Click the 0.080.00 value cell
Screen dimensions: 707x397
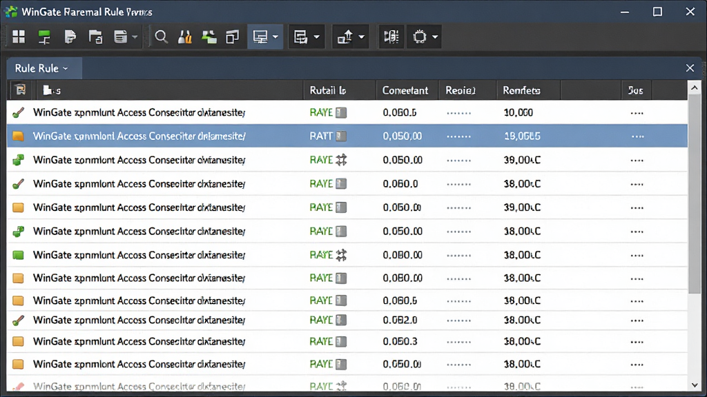coord(403,255)
